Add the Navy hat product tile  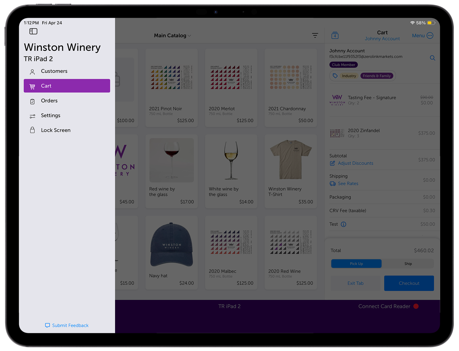[x=172, y=252]
